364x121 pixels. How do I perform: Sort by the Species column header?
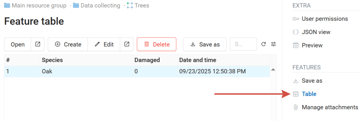(x=52, y=60)
